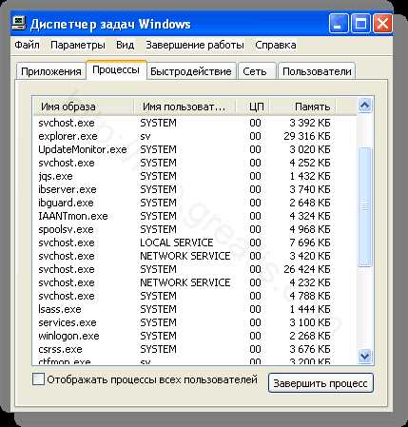408x427 pixels.
Task: Open the Завершение работы menu
Action: click(195, 45)
